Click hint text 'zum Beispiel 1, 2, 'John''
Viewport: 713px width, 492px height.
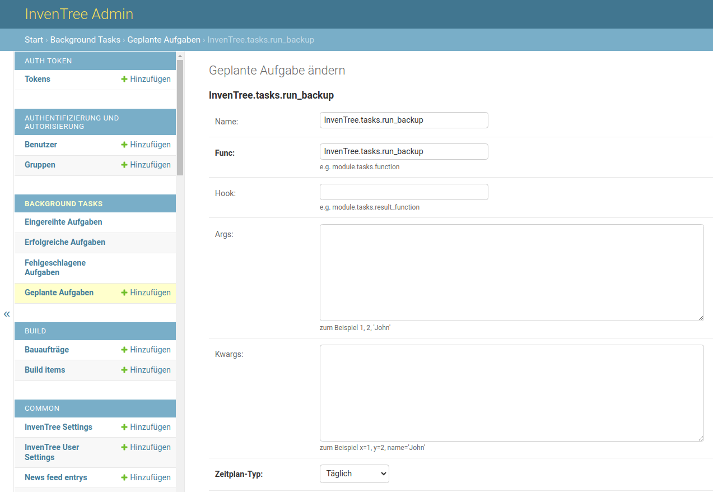355,328
